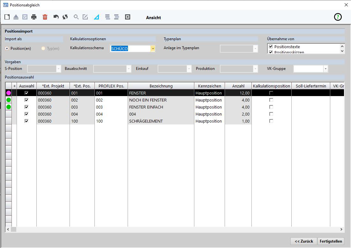
Task: Open the Ansicht menu
Action: pyautogui.click(x=153, y=18)
